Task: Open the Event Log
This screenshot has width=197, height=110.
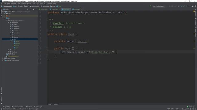Action: click(191, 107)
